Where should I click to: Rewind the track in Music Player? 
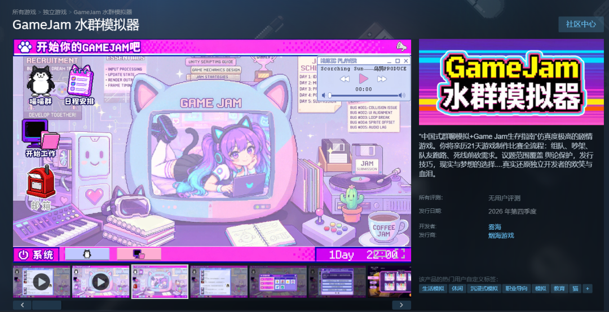tap(345, 79)
